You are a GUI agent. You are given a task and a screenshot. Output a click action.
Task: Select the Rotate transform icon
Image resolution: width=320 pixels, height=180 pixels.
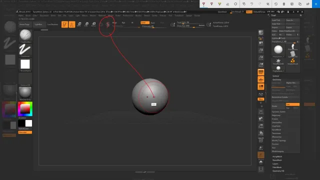93,24
